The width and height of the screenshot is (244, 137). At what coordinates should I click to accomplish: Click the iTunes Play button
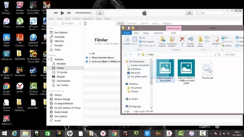[63, 13]
